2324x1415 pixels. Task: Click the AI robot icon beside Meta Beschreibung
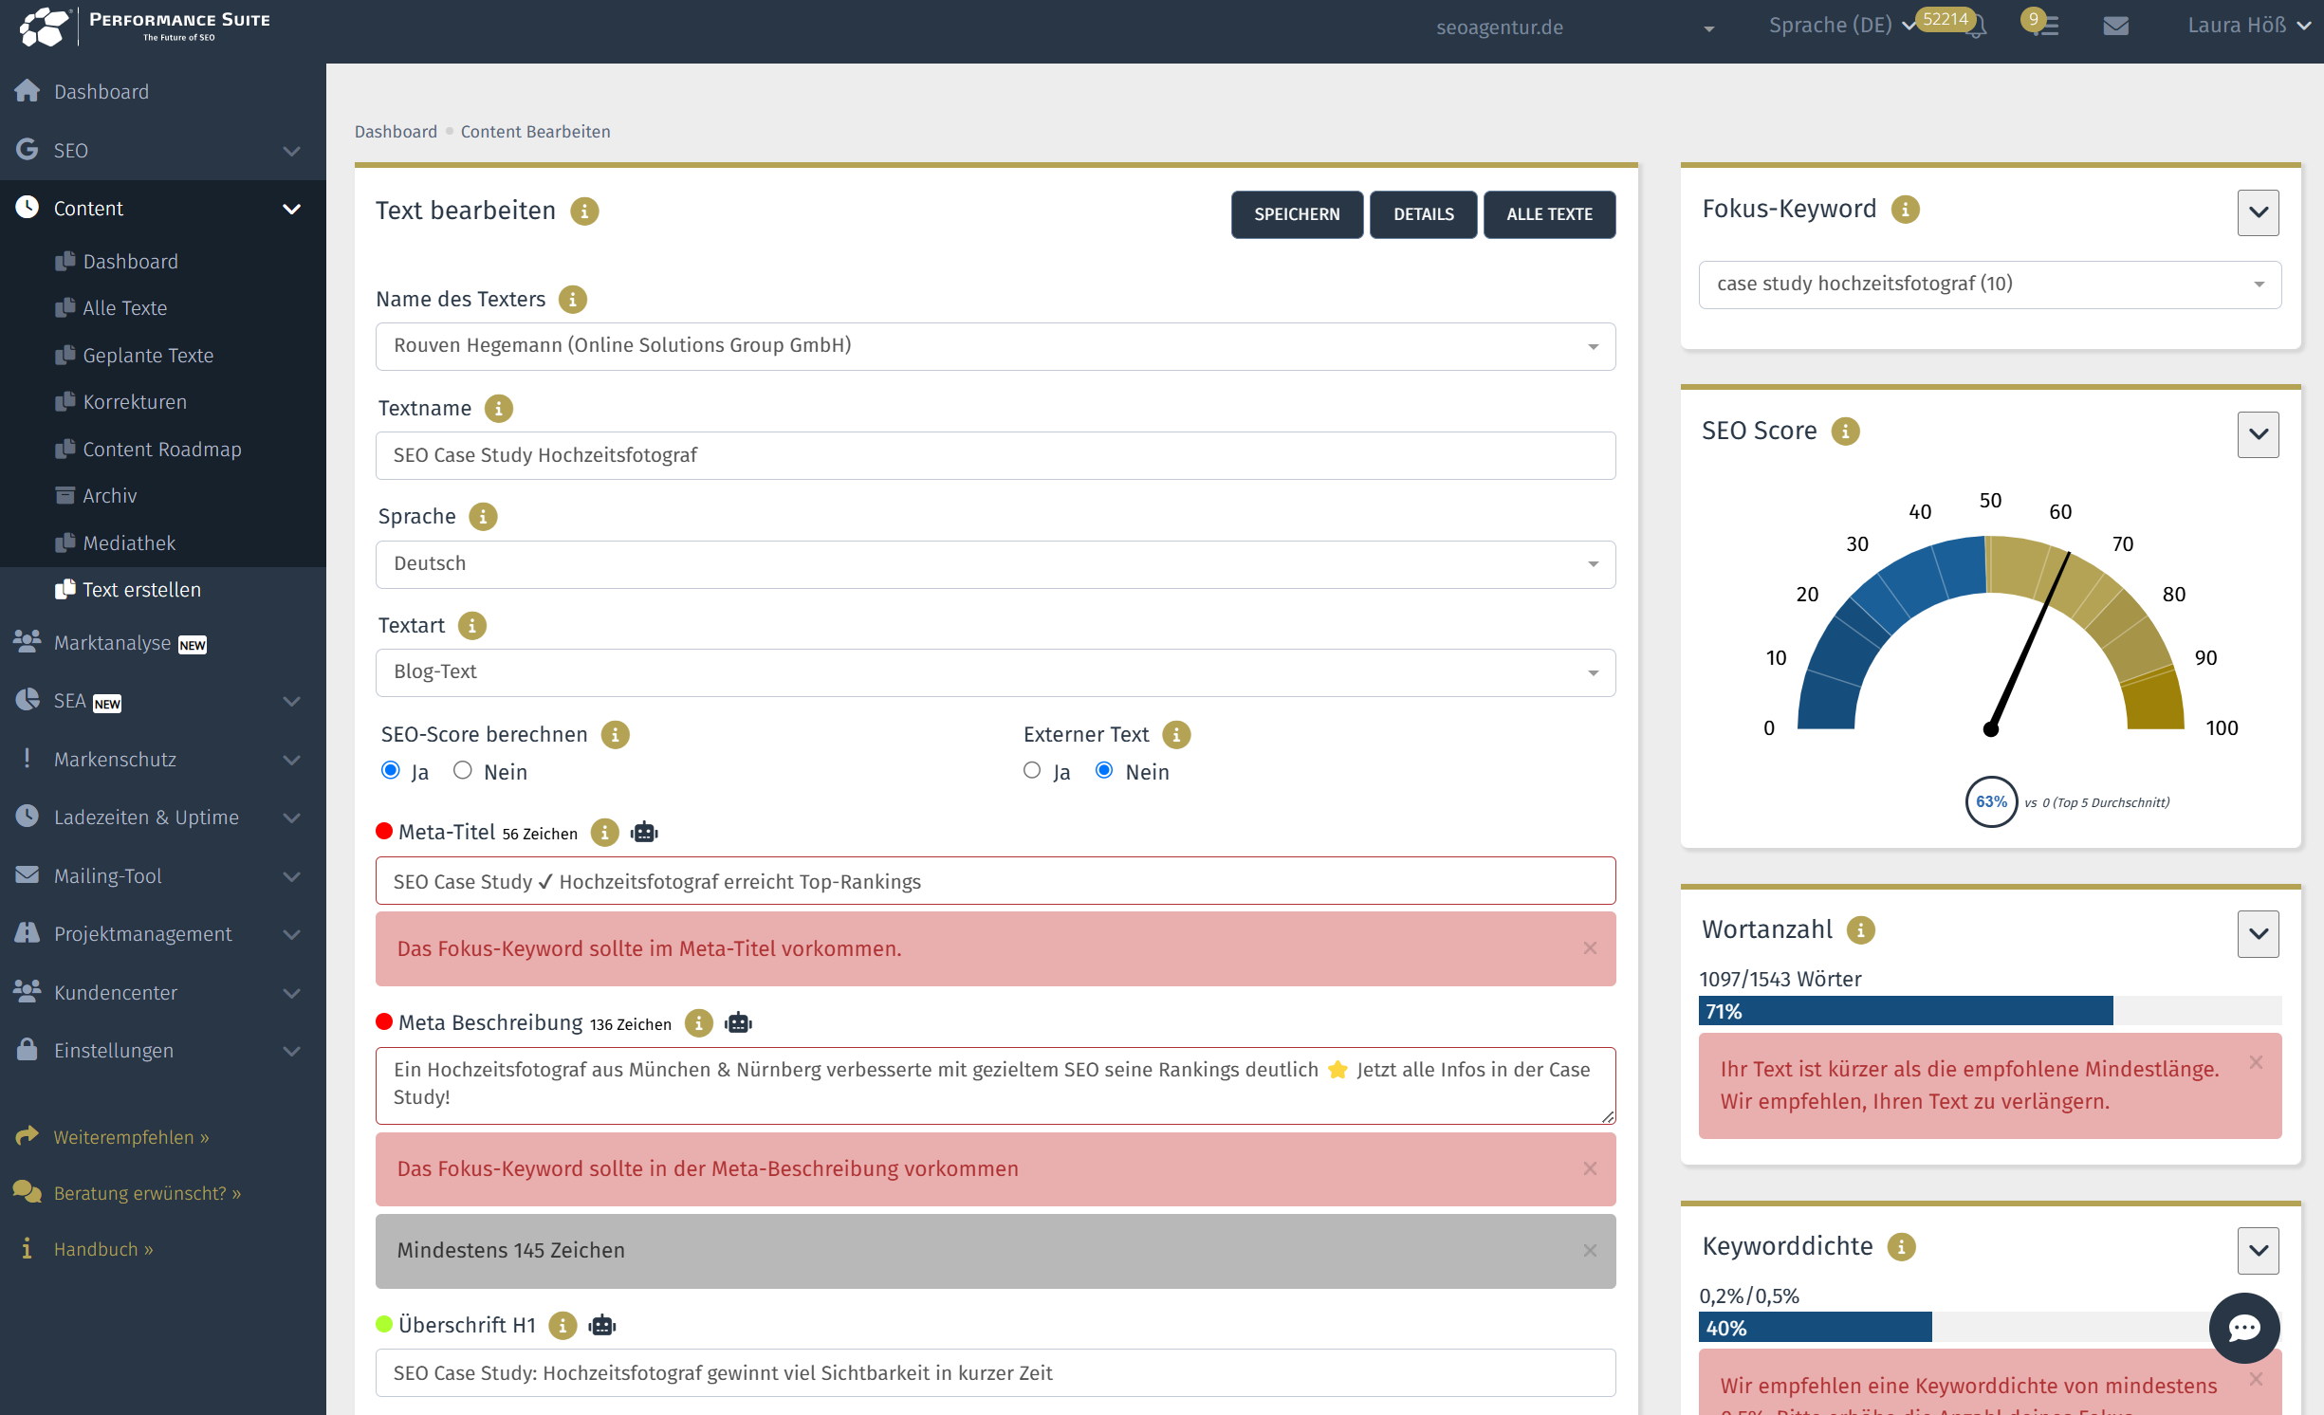(738, 1022)
